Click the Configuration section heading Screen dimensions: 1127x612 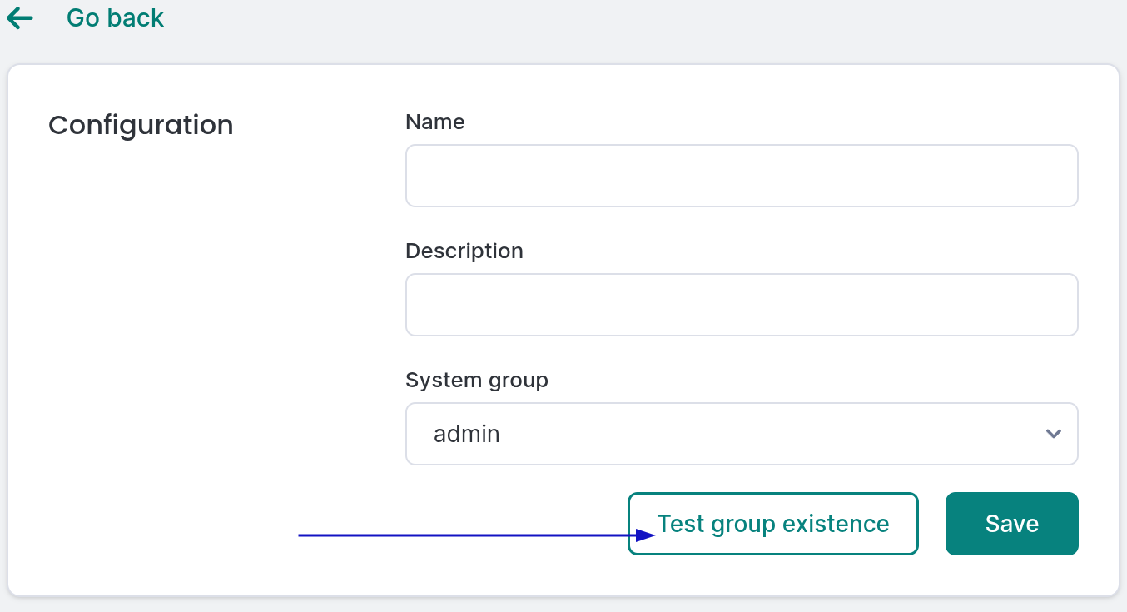coord(141,125)
